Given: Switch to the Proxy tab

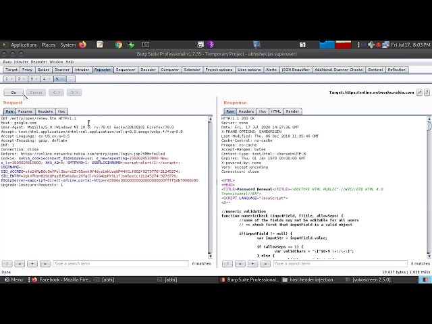Looking at the screenshot, I should (x=27, y=70).
